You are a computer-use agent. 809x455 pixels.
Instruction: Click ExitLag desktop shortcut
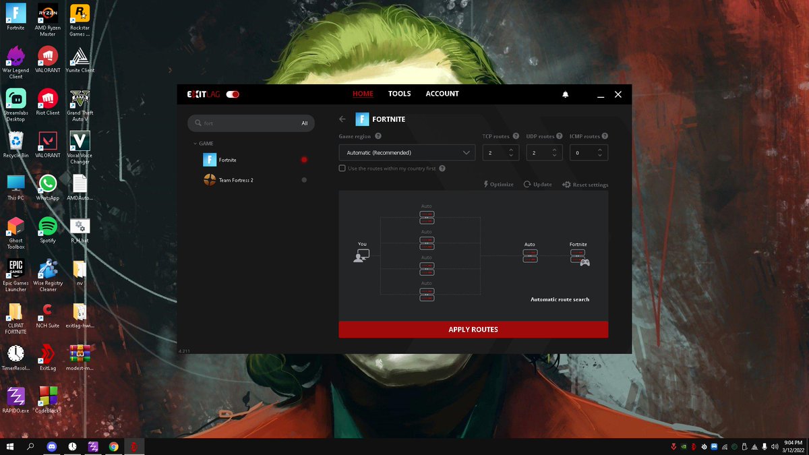click(48, 357)
